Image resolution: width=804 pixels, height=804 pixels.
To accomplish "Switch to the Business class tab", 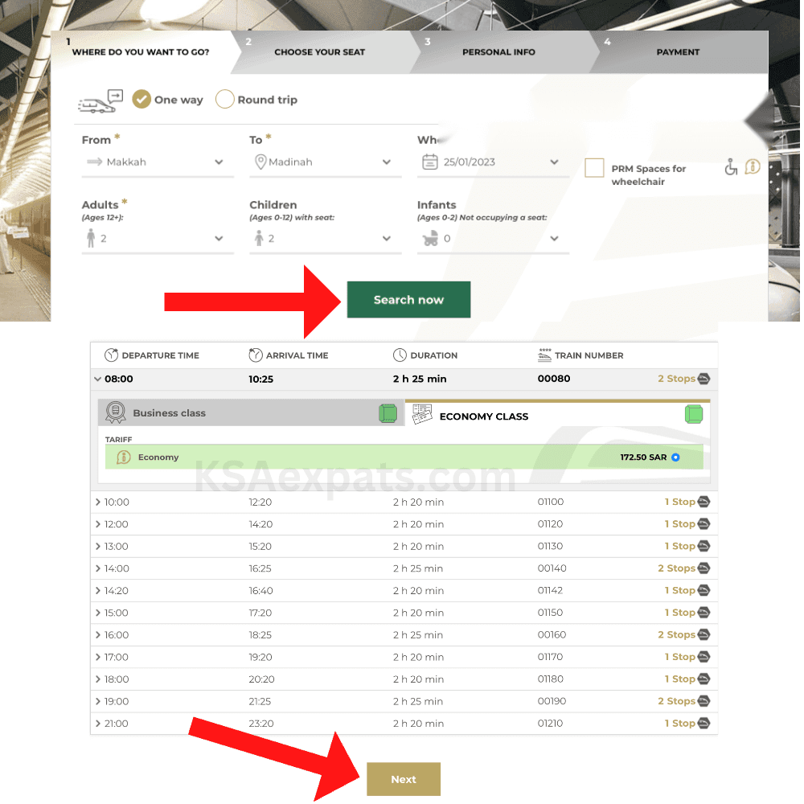I will (251, 412).
